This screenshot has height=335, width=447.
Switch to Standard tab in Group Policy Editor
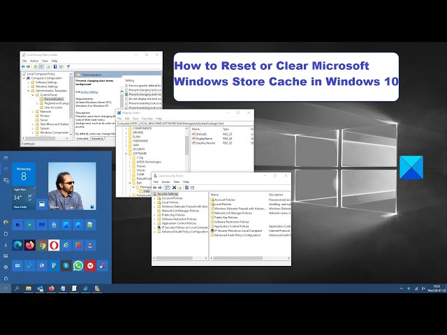click(x=97, y=138)
